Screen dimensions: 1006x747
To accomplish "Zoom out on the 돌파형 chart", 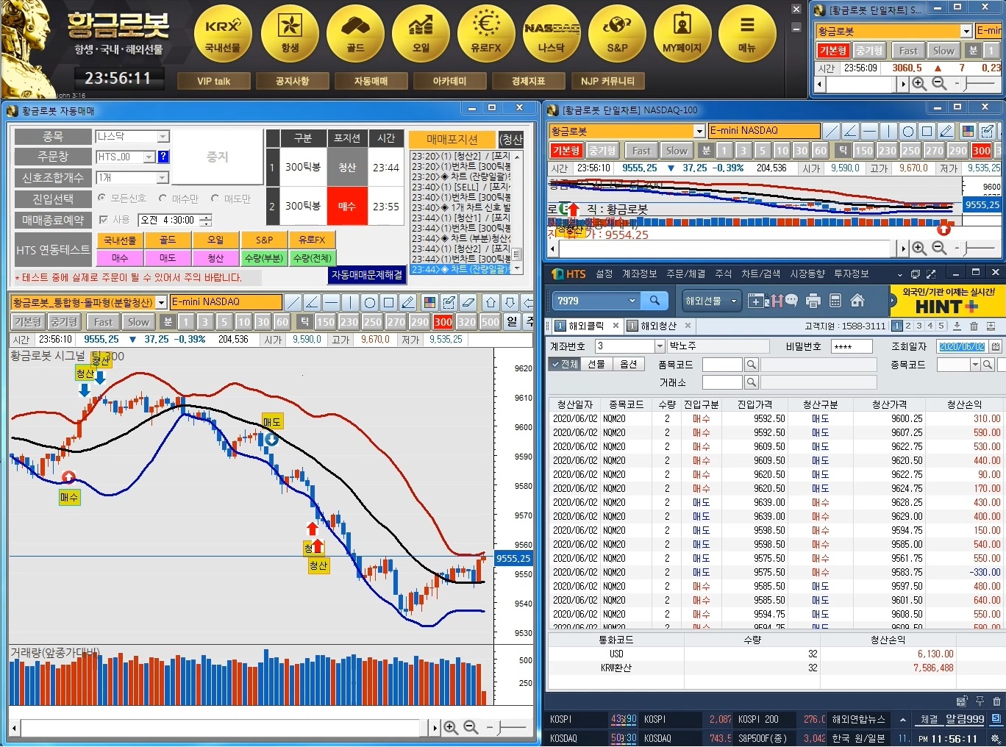I will click(x=471, y=727).
